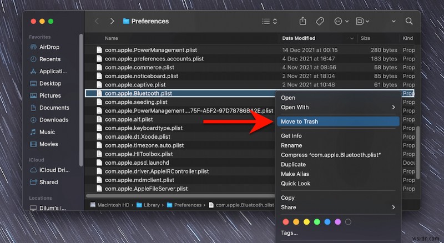Expand the Open With submenu

(x=339, y=107)
